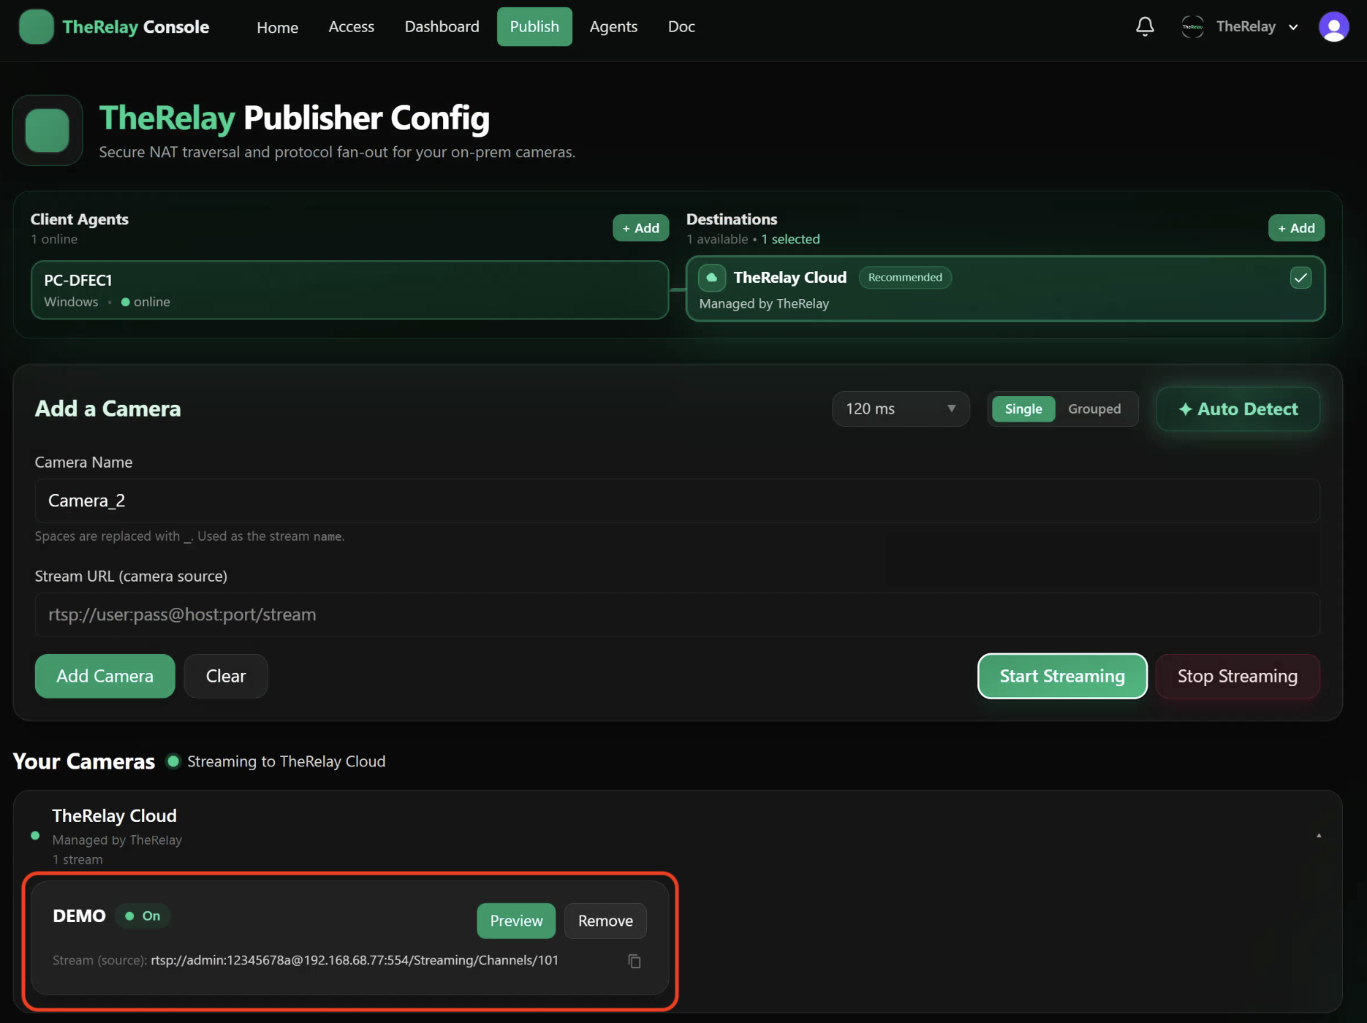
Task: Open the Agents tab
Action: click(x=613, y=27)
